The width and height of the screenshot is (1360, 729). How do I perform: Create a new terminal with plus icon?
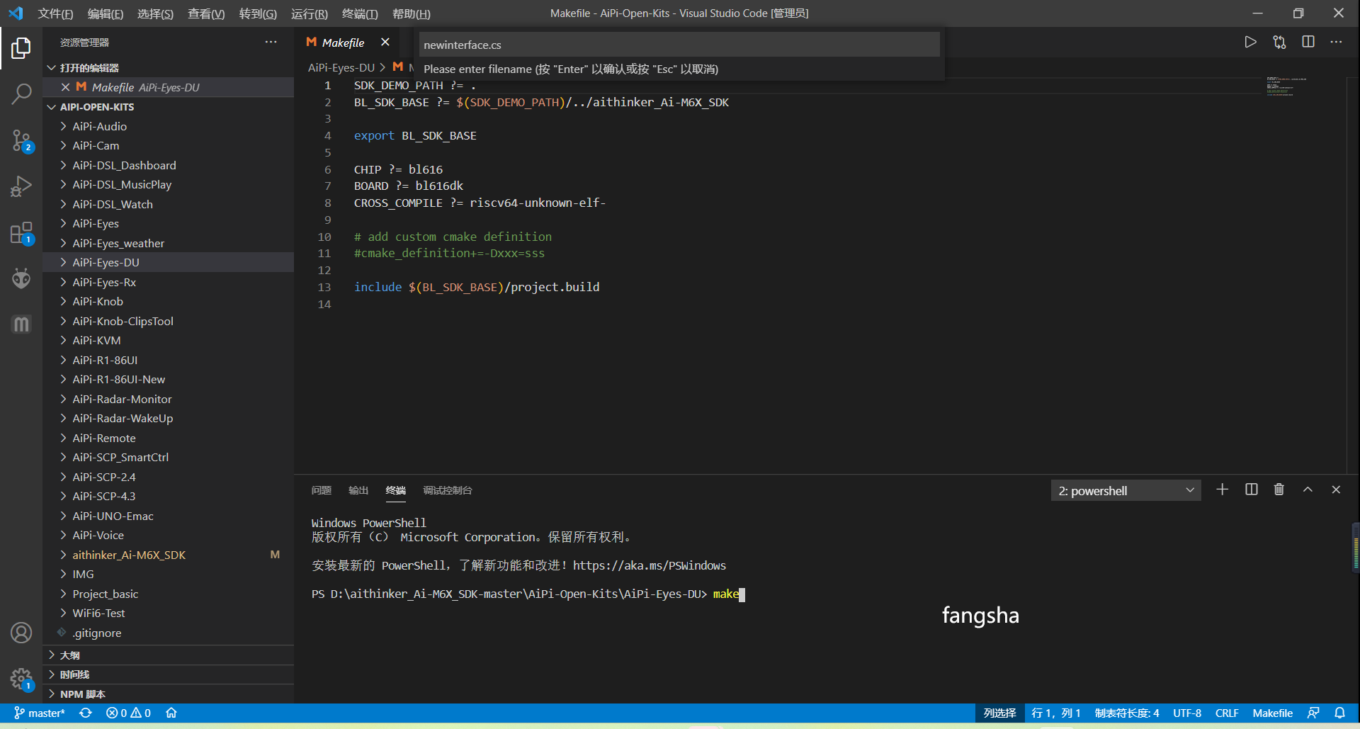1222,490
